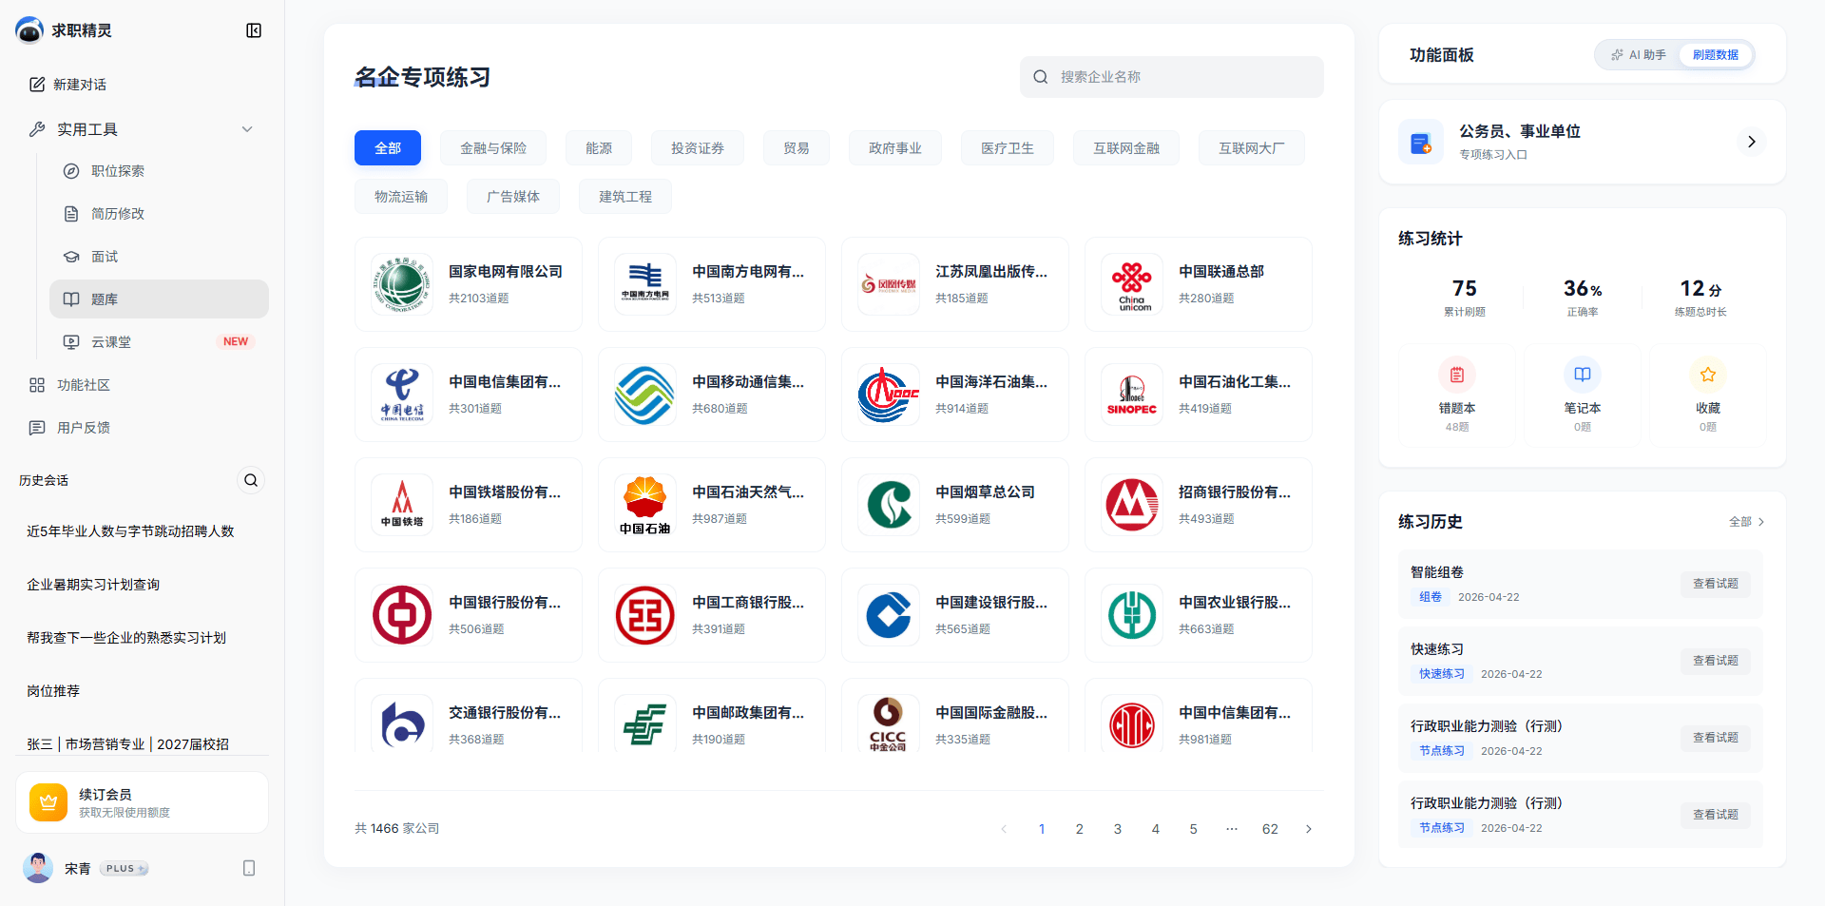This screenshot has height=906, width=1825.
Task: Open the 收藏 star icon
Action: click(x=1708, y=375)
